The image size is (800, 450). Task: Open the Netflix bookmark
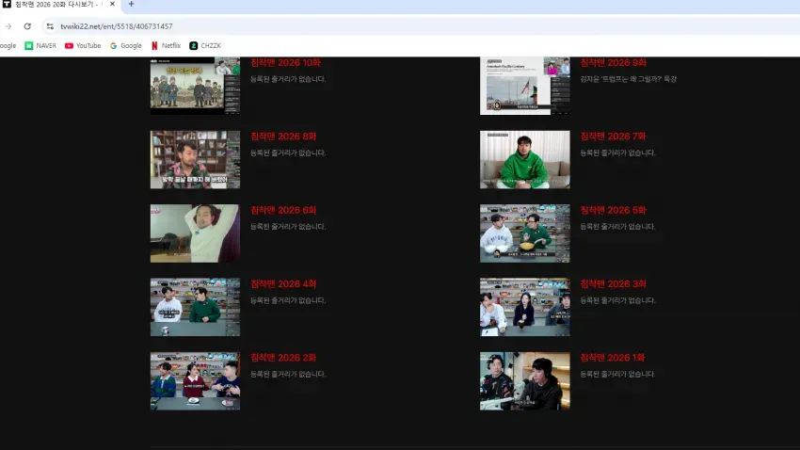point(166,45)
